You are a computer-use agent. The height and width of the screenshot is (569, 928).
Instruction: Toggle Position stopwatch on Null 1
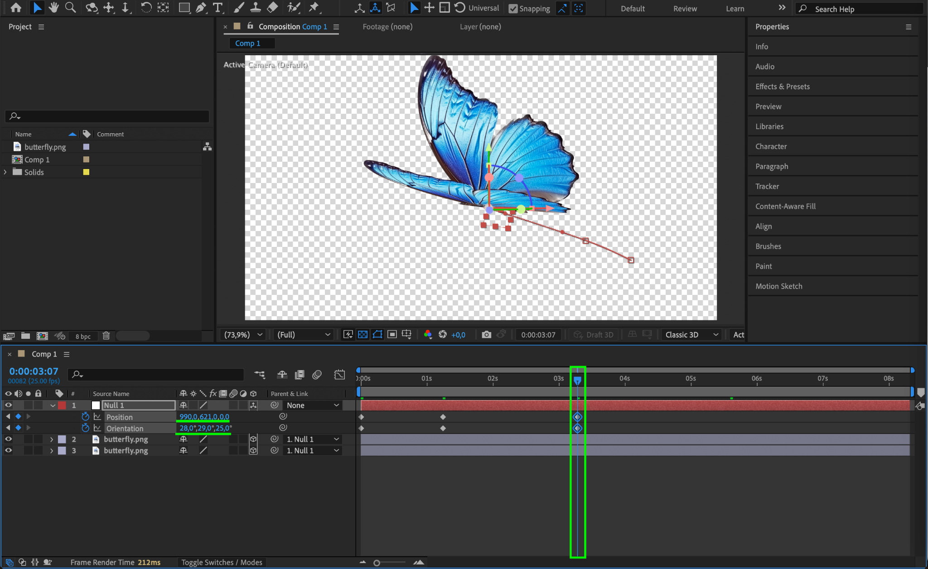(85, 416)
